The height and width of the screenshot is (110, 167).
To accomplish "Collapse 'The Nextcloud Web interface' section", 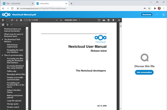I will [x=2, y=40].
